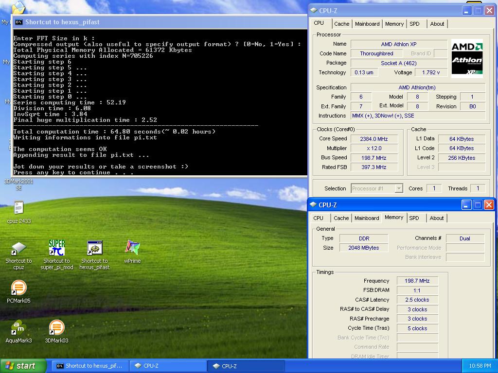Screen dimensions: 498x373
Task: Select CPU tab in top CPU-Z window
Action: click(319, 23)
